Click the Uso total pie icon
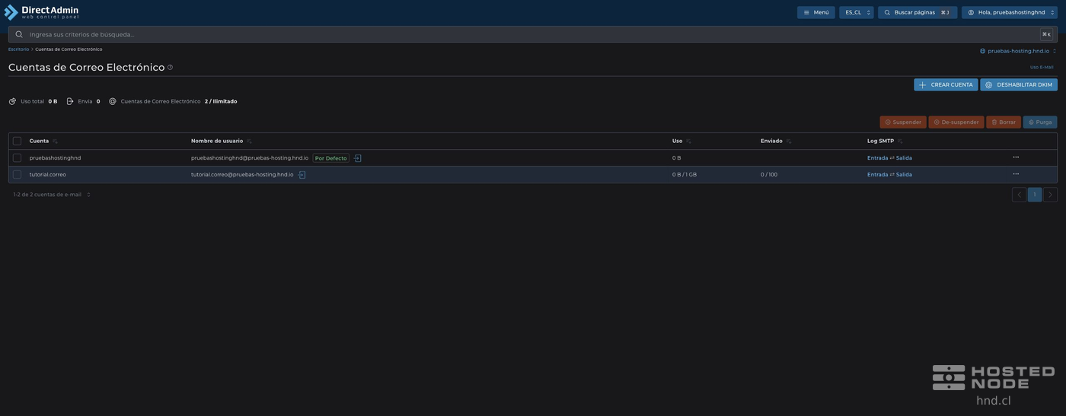 tap(12, 101)
